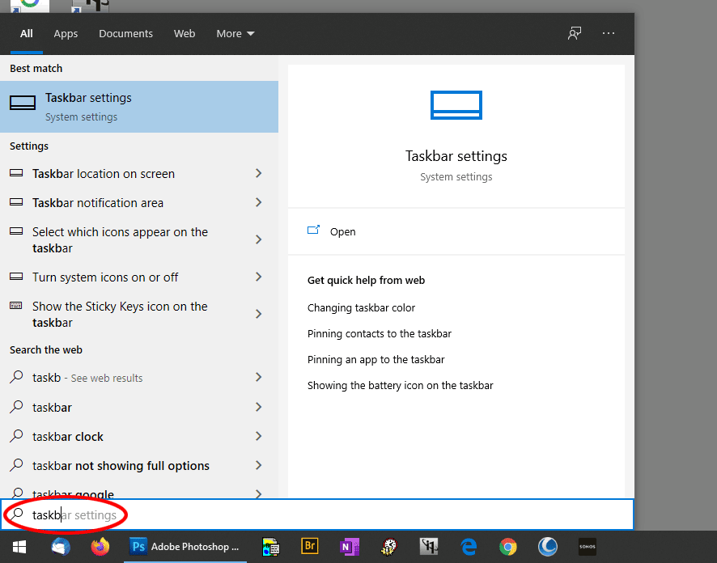This screenshot has height=563, width=717.
Task: Select Taskbar settings best match result
Action: tap(139, 107)
